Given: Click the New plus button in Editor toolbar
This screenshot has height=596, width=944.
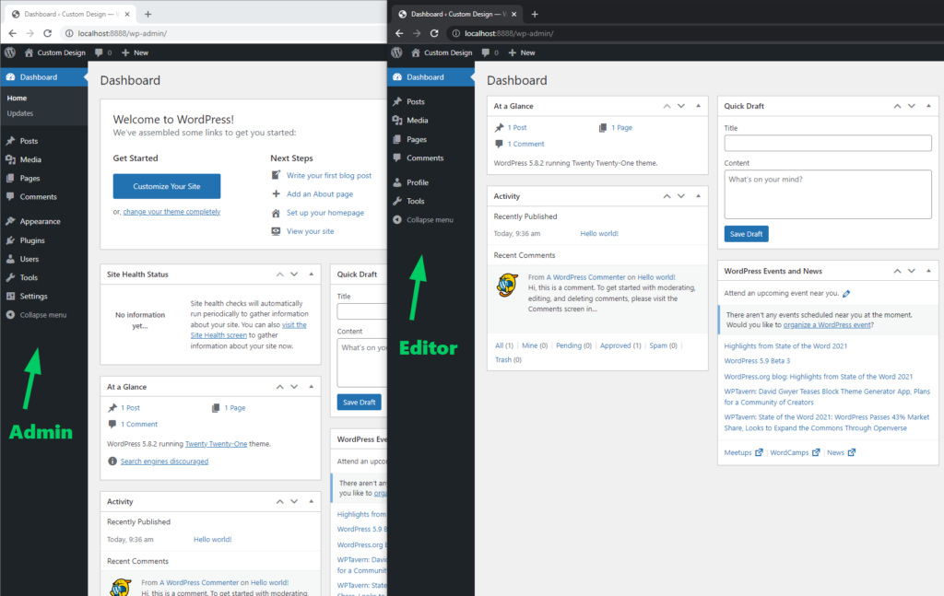Looking at the screenshot, I should 522,53.
